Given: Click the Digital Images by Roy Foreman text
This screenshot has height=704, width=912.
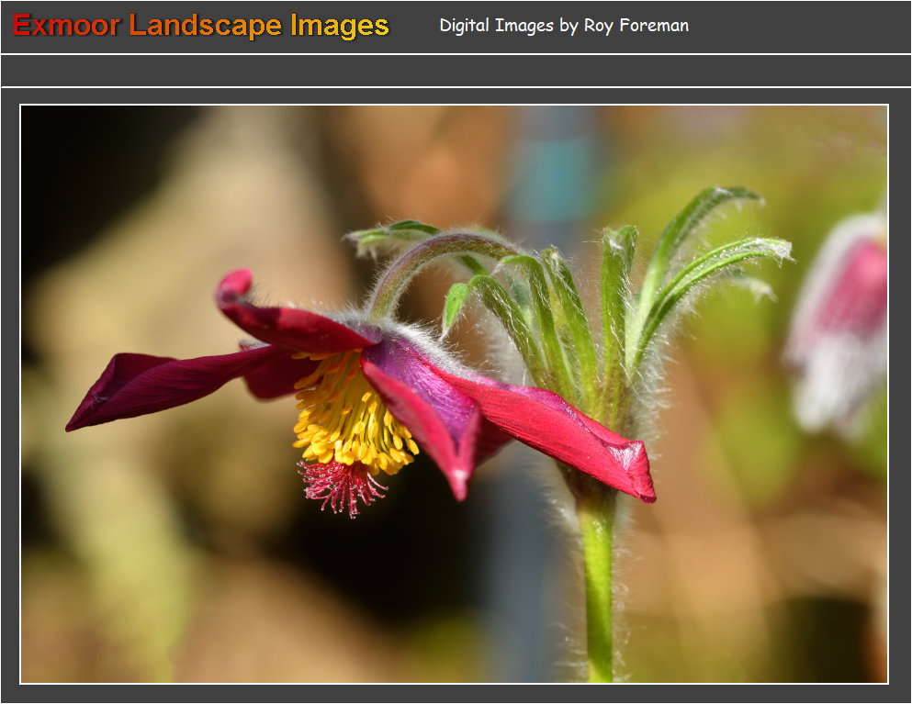Looking at the screenshot, I should click(x=563, y=26).
